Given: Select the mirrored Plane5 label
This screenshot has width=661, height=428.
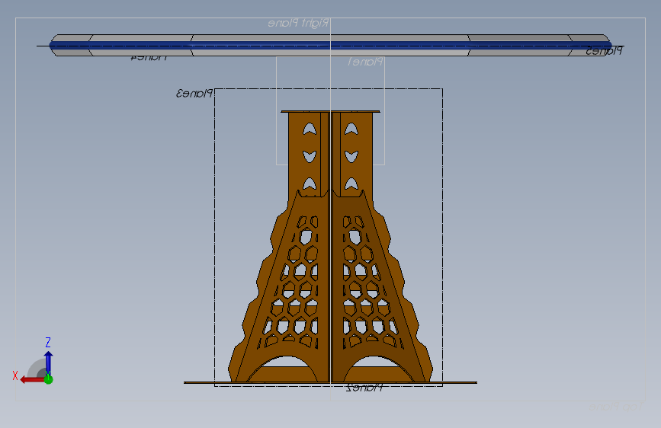Looking at the screenshot, I should tap(604, 51).
